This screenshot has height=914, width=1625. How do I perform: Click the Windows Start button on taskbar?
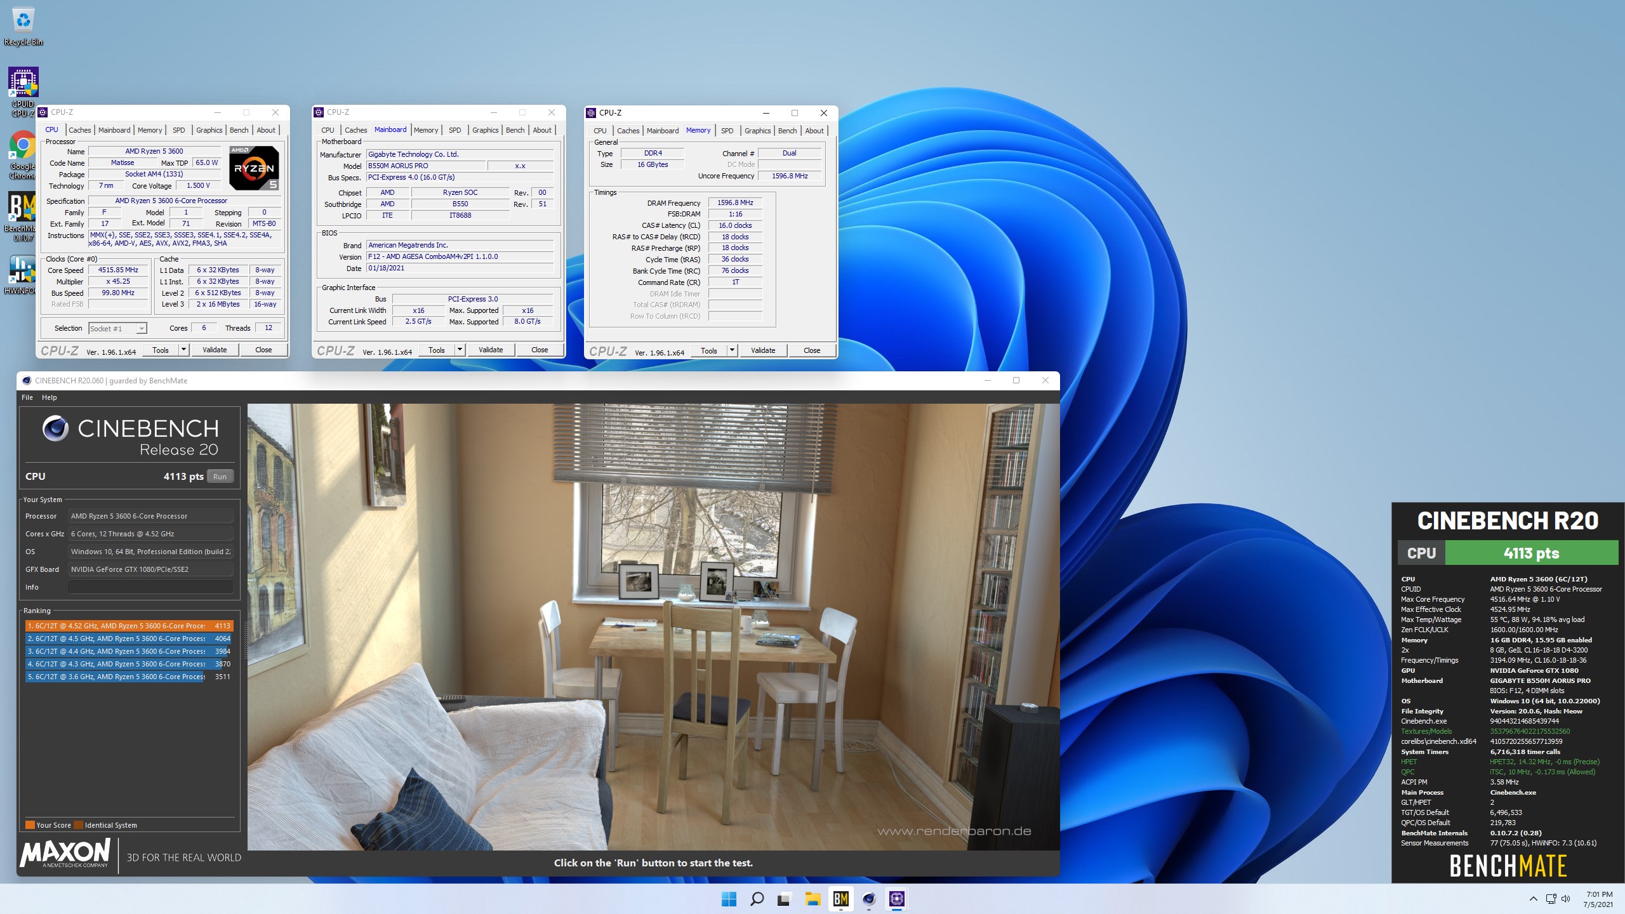click(729, 899)
